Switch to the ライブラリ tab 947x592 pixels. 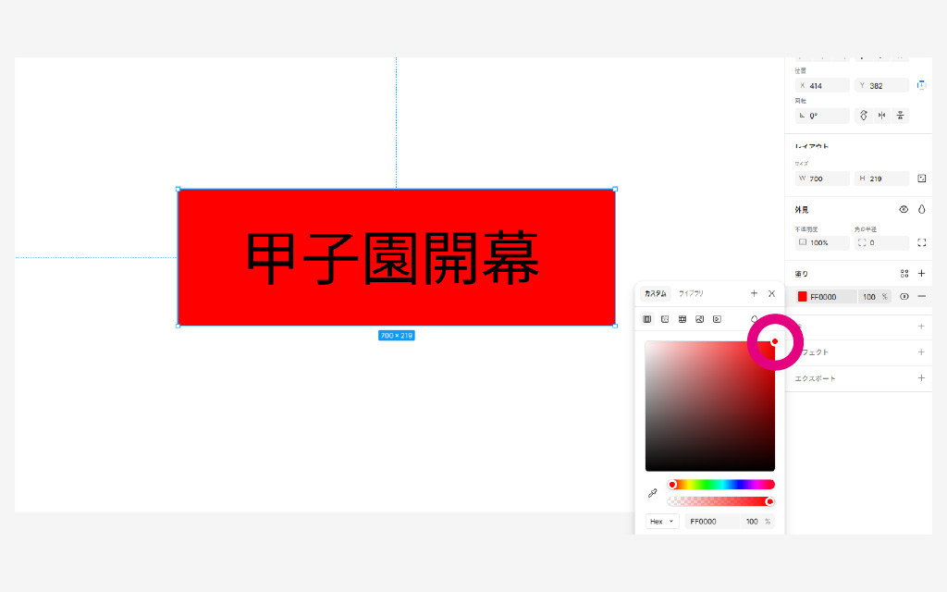click(691, 293)
